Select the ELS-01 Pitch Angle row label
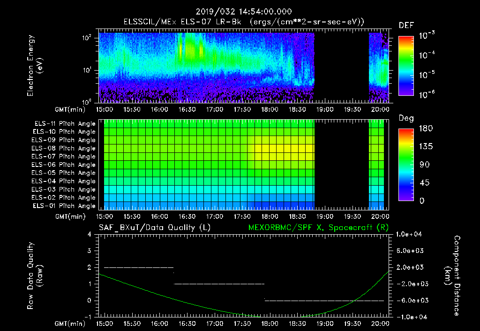Viewport: 480px width, 331px height. click(64, 206)
